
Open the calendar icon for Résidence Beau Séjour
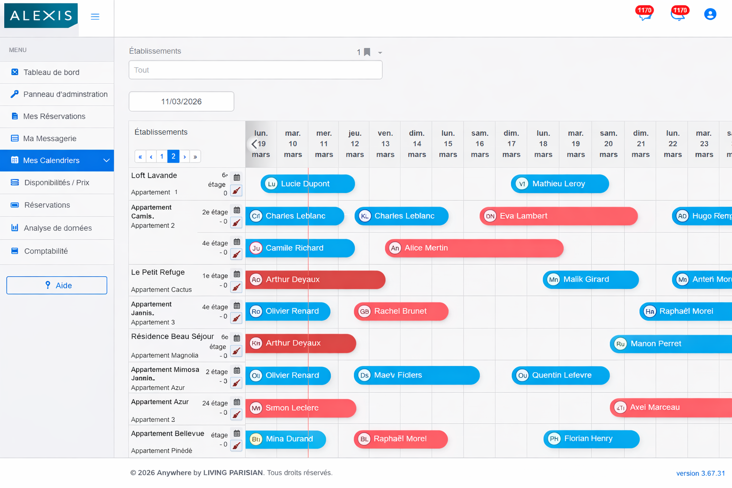pyautogui.click(x=237, y=338)
